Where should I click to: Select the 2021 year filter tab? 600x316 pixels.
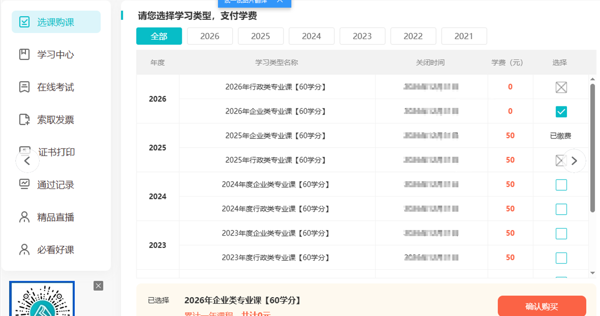[464, 36]
